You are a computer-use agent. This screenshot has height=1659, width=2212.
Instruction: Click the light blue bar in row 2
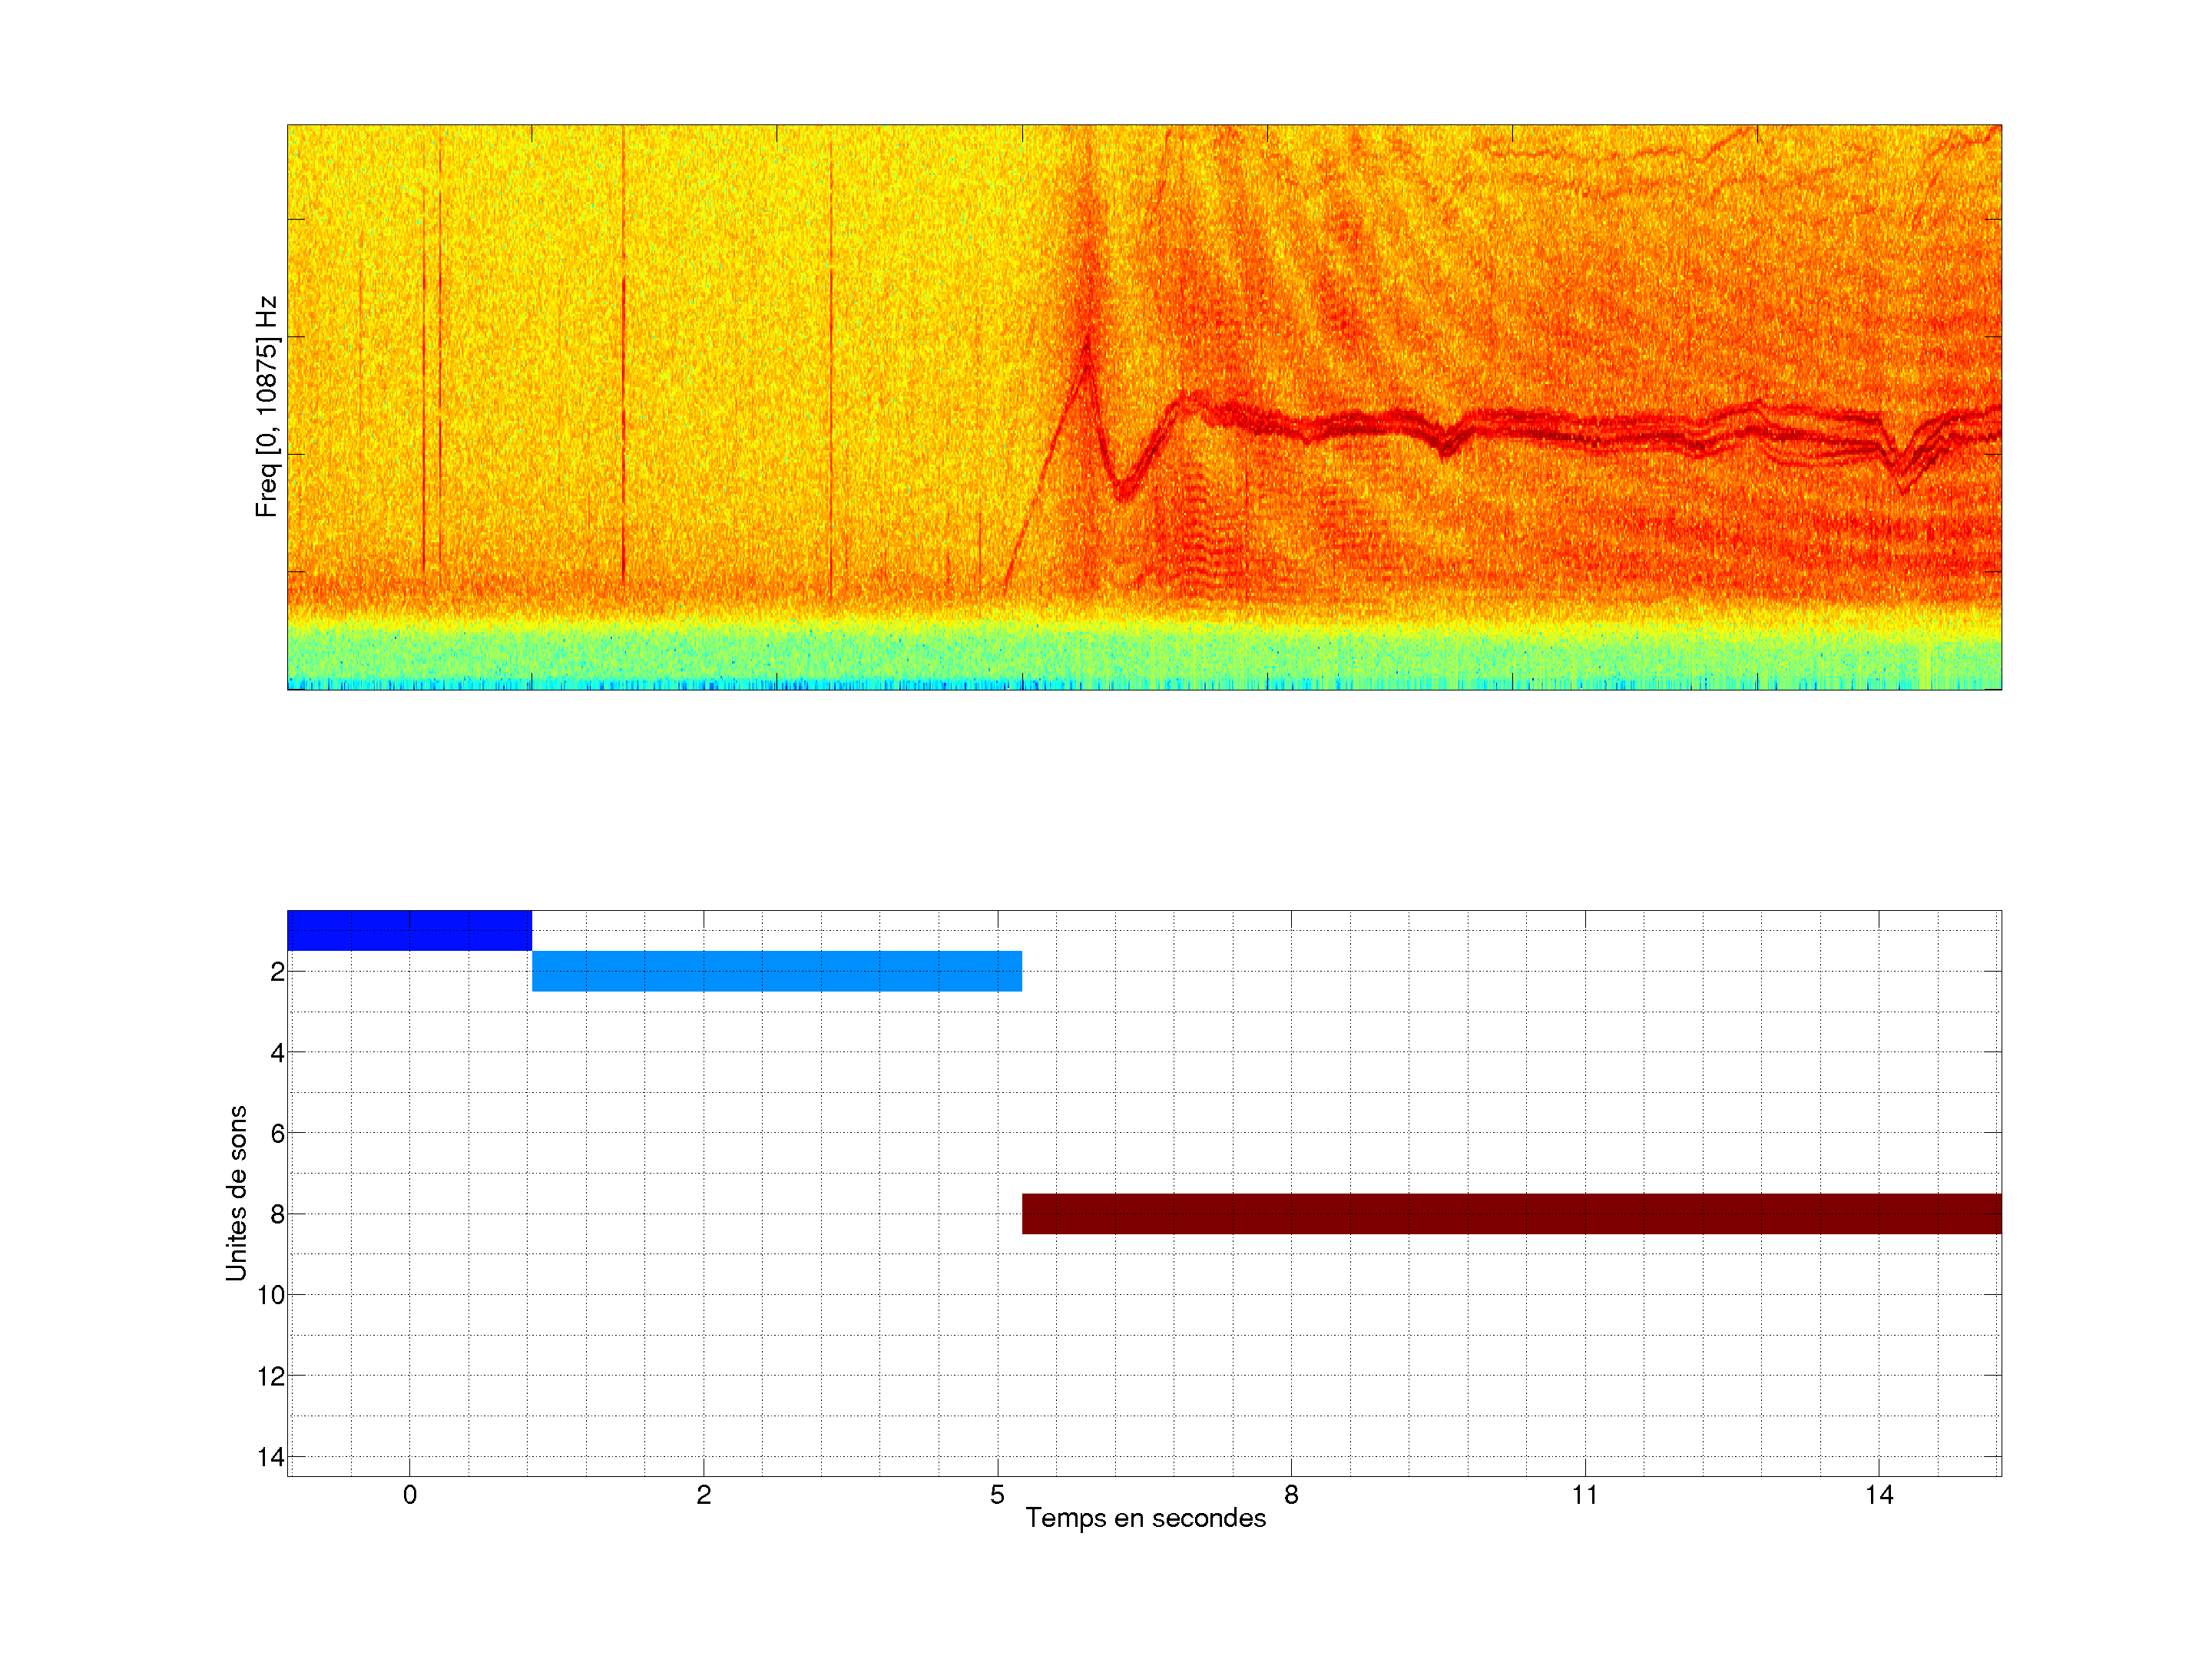coord(776,971)
